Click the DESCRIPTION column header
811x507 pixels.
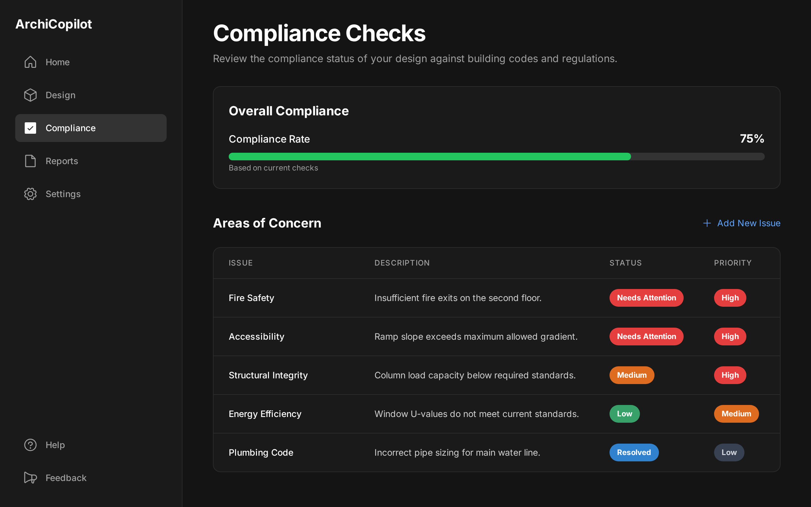(x=402, y=263)
